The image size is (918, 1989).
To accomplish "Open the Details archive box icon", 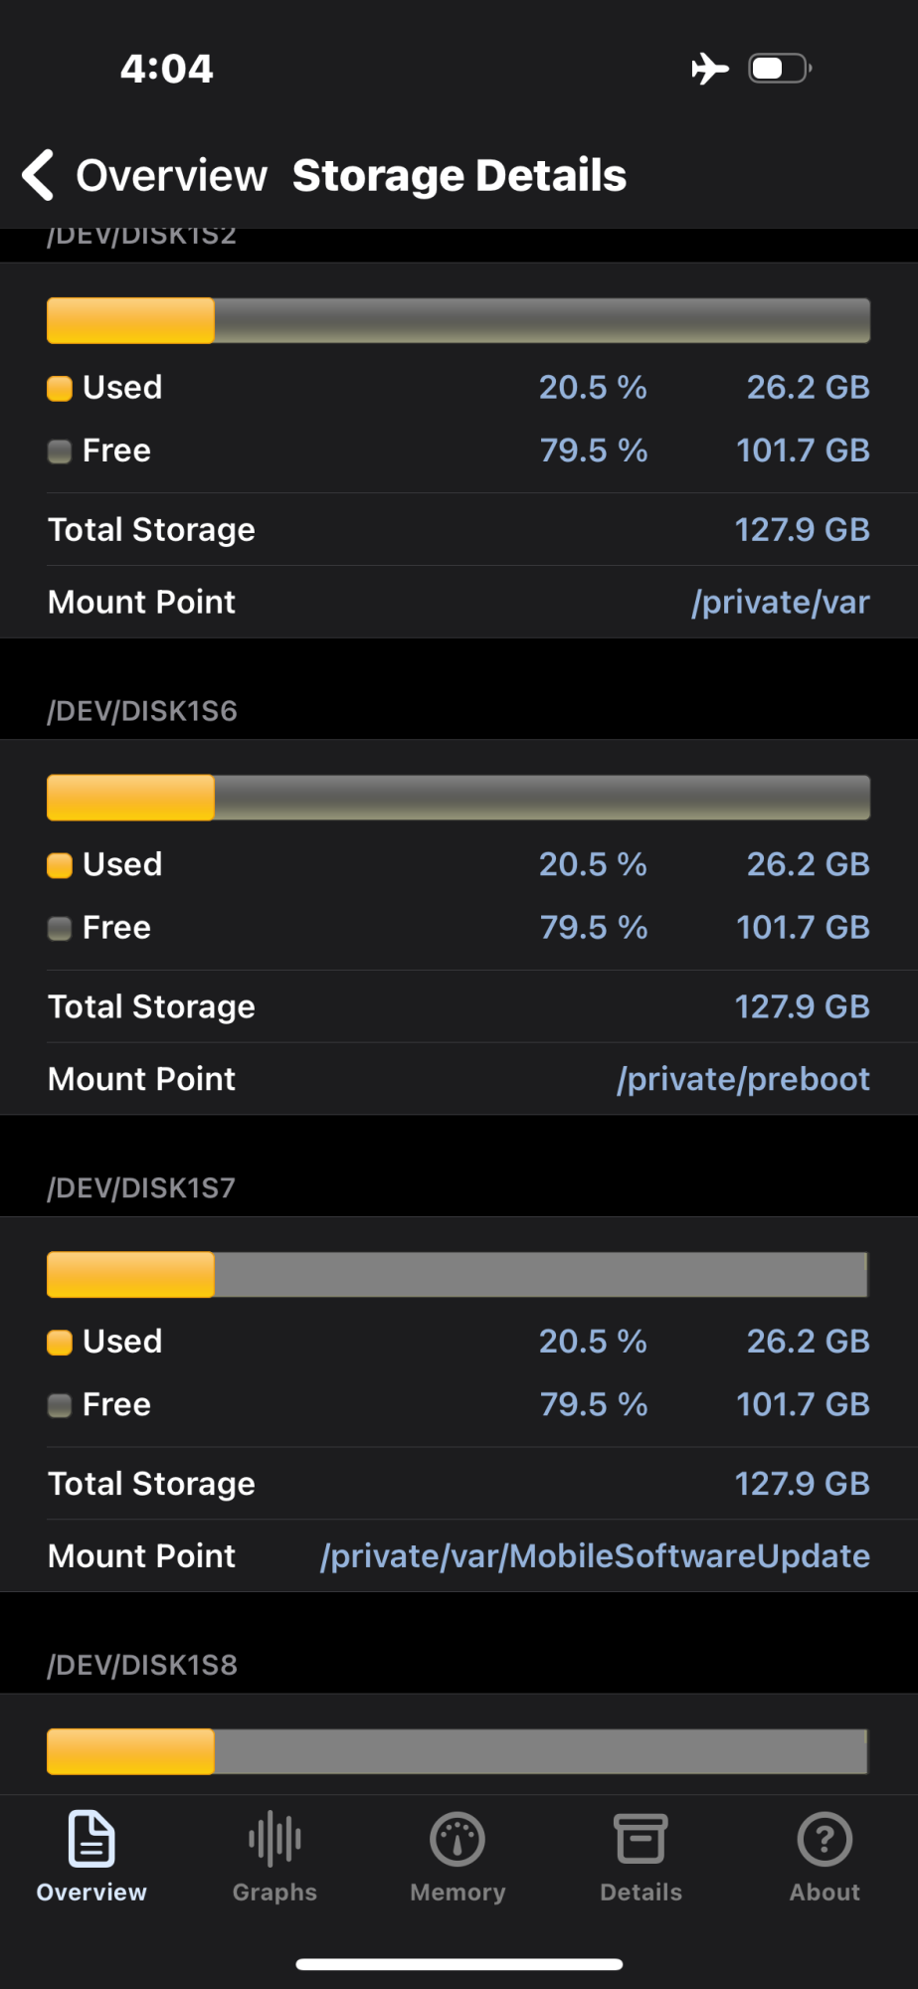I will tap(641, 1839).
